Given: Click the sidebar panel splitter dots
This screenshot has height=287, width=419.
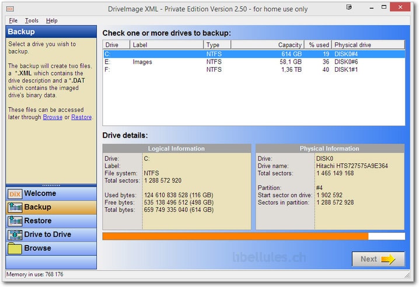Looking at the screenshot, I should [51, 185].
